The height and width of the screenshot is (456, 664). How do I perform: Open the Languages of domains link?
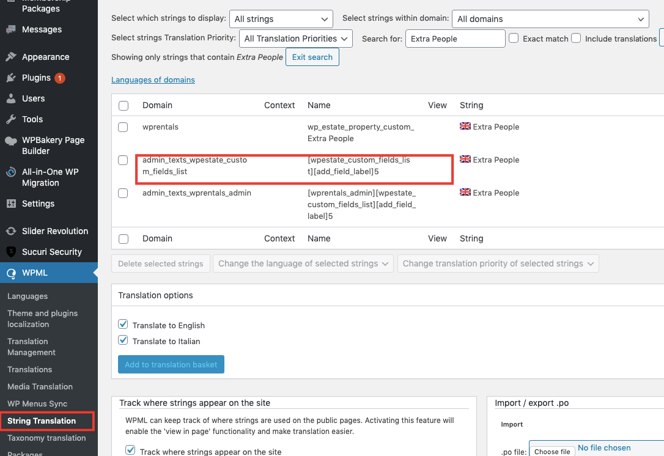tap(153, 79)
